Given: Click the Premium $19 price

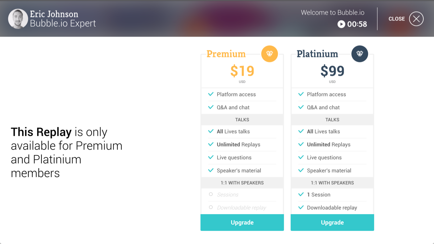Looking at the screenshot, I should click(242, 71).
